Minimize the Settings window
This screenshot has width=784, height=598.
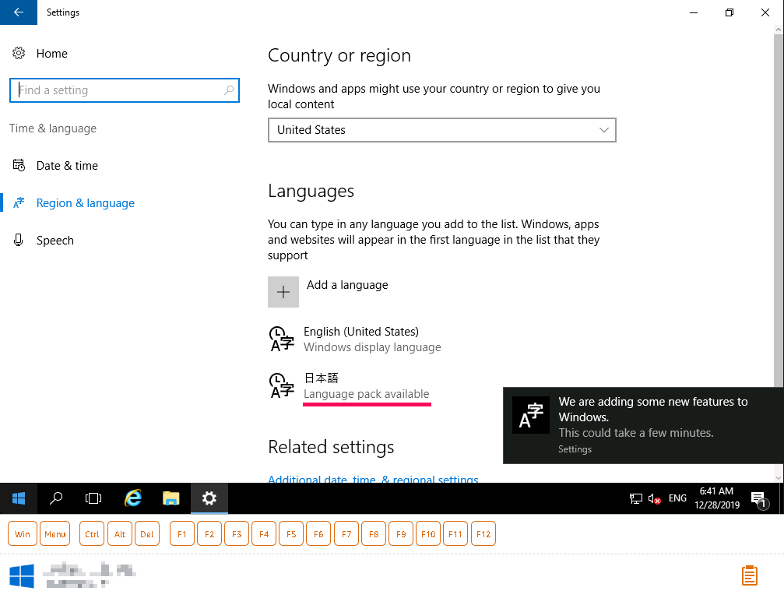pyautogui.click(x=694, y=12)
